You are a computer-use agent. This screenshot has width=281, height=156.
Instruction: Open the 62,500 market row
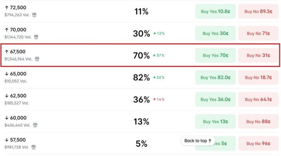click(x=140, y=100)
